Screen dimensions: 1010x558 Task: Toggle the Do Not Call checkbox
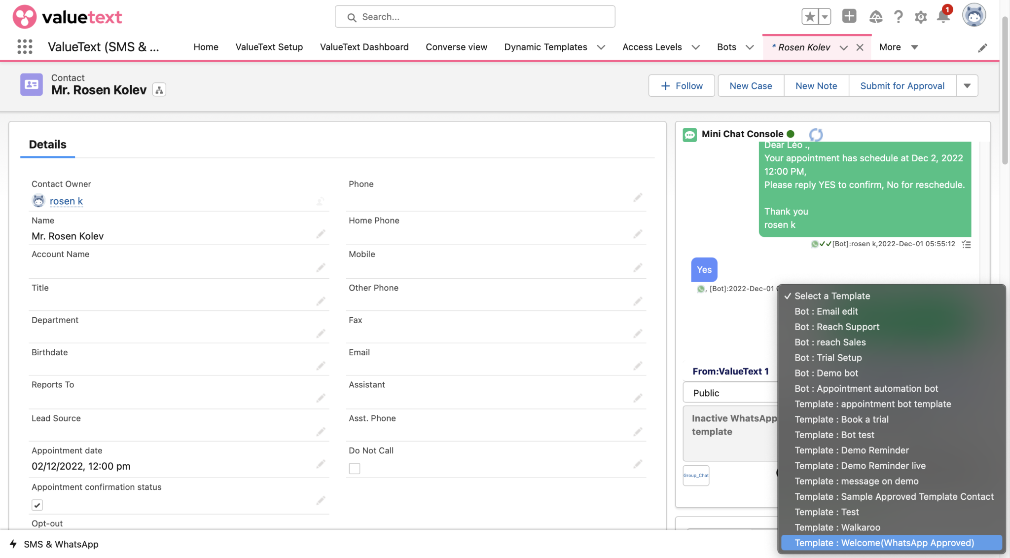[355, 468]
